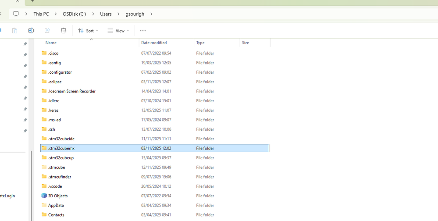Select the .stm32cubemx folder icon
438x221 pixels.
point(44,148)
